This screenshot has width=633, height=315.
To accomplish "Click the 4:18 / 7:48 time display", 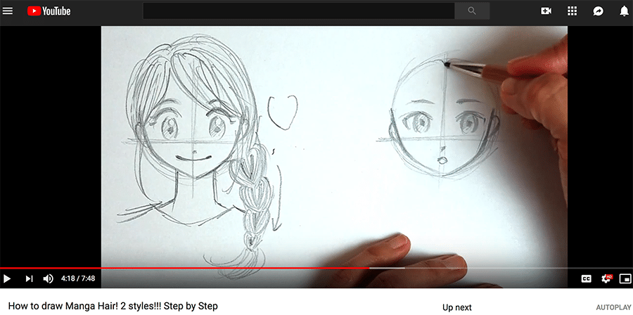I will (78, 278).
